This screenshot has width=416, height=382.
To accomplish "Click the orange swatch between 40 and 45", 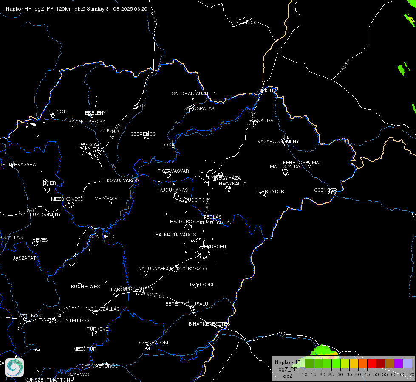I will click(363, 363).
